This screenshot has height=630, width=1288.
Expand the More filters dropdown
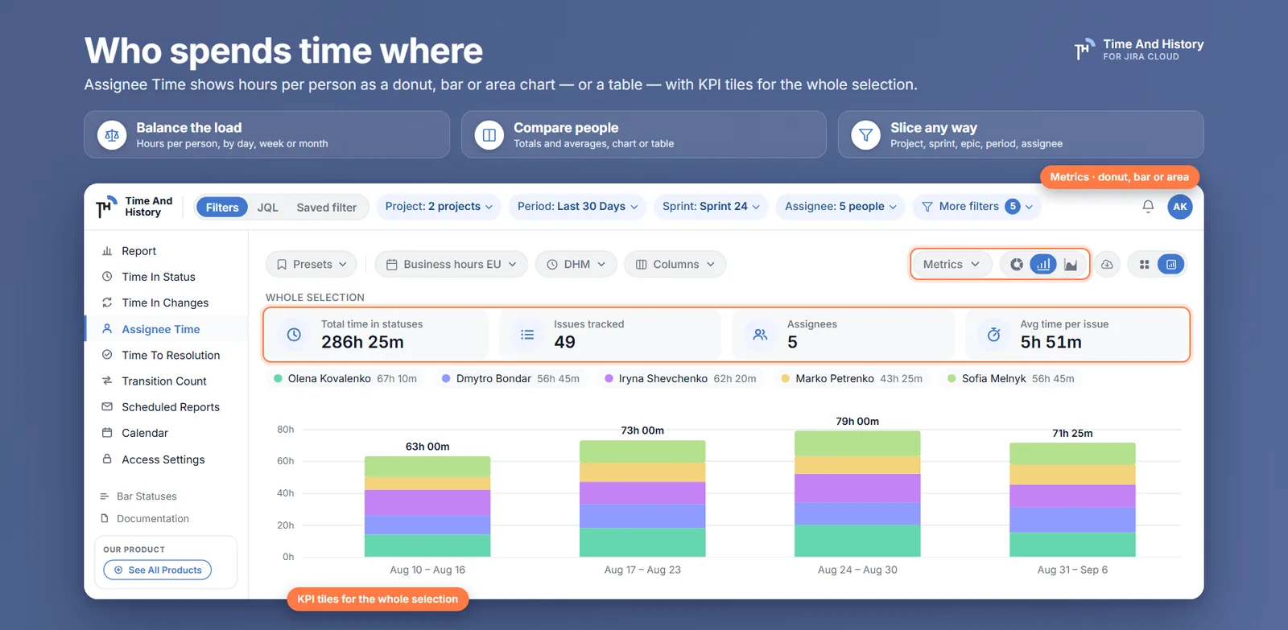977,207
